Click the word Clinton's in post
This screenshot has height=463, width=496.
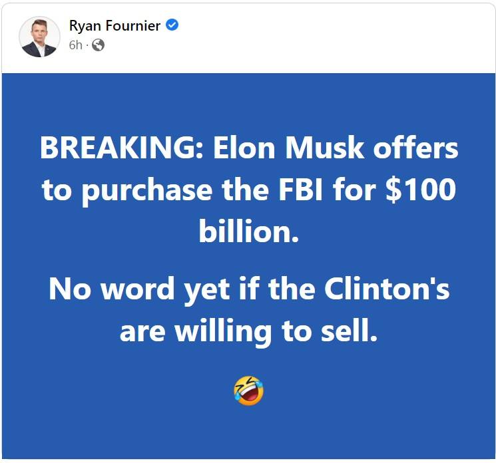click(387, 288)
